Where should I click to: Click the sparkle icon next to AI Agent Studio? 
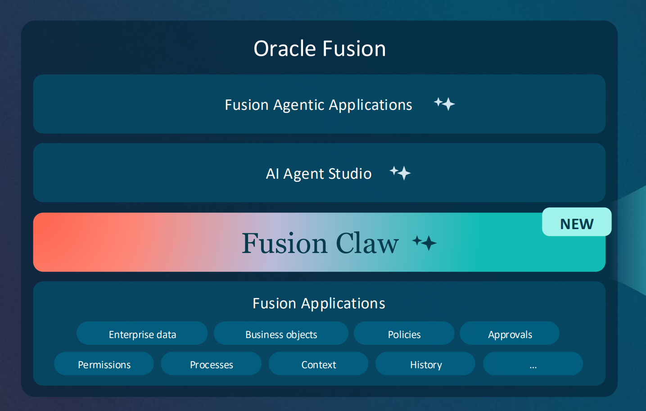click(400, 173)
